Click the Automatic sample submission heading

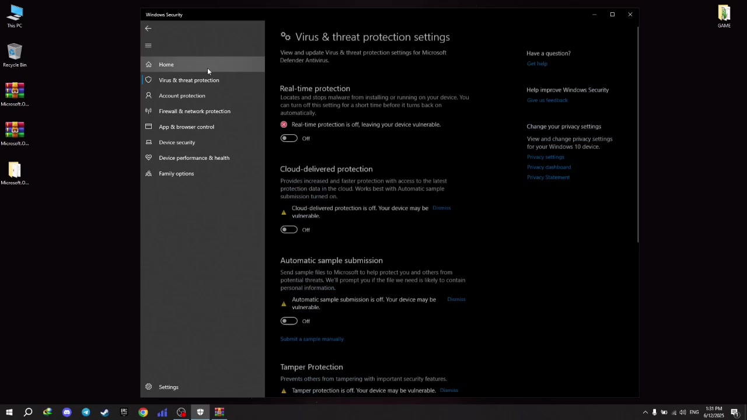coord(331,261)
